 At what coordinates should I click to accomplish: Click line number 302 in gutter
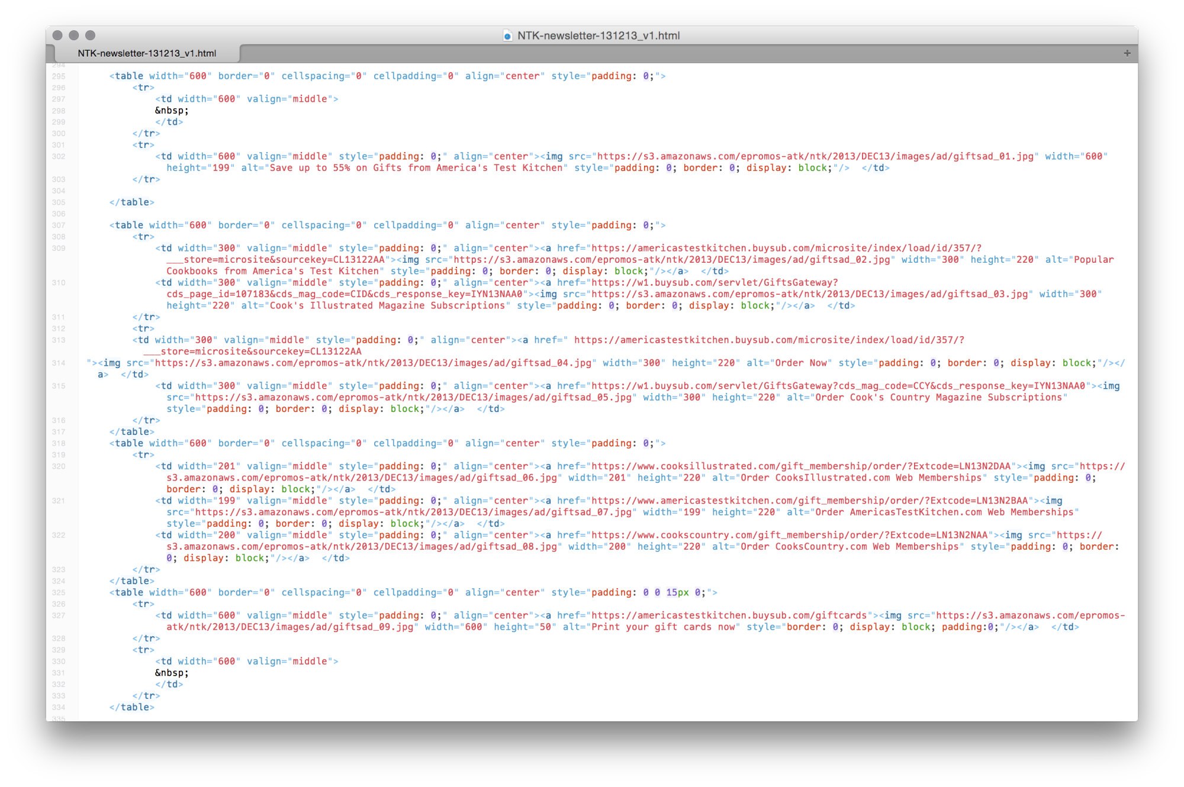pos(59,156)
